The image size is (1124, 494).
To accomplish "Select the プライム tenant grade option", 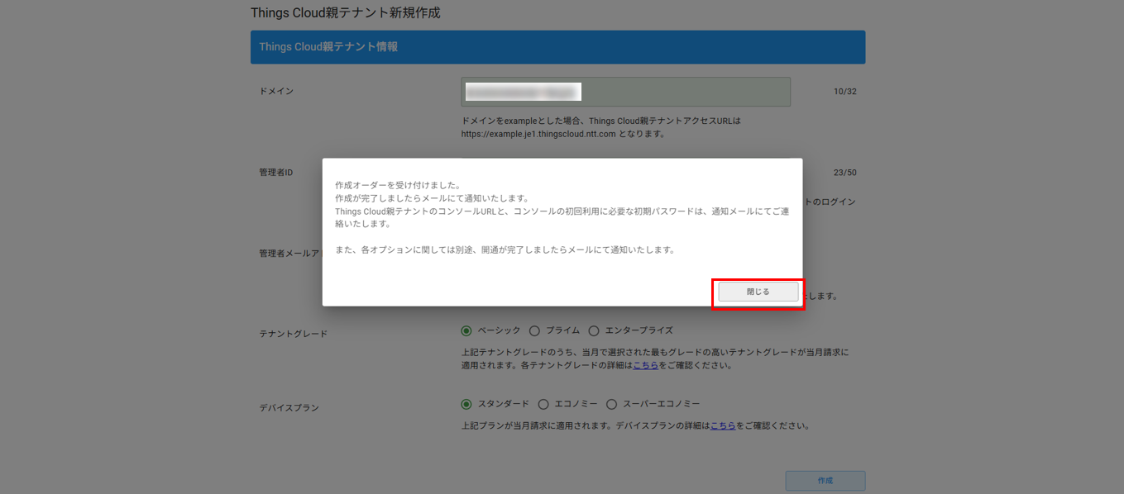I will [534, 330].
